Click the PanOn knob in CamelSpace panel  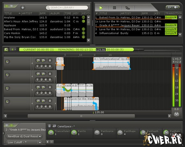point(74,132)
